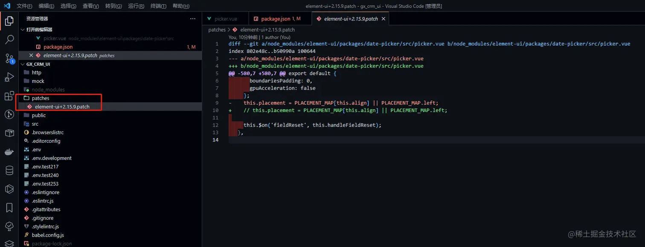Open Source Control view with badge
Viewport: 645px width, 247px height.
tap(9, 58)
